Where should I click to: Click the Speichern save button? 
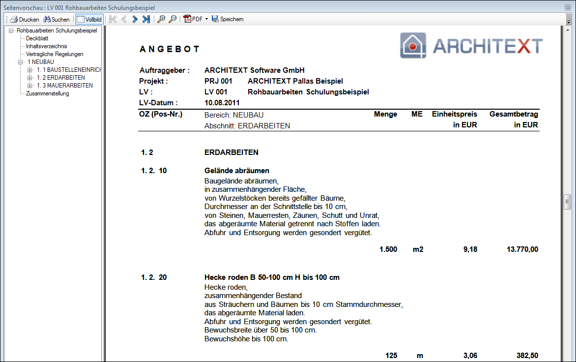pyautogui.click(x=228, y=19)
